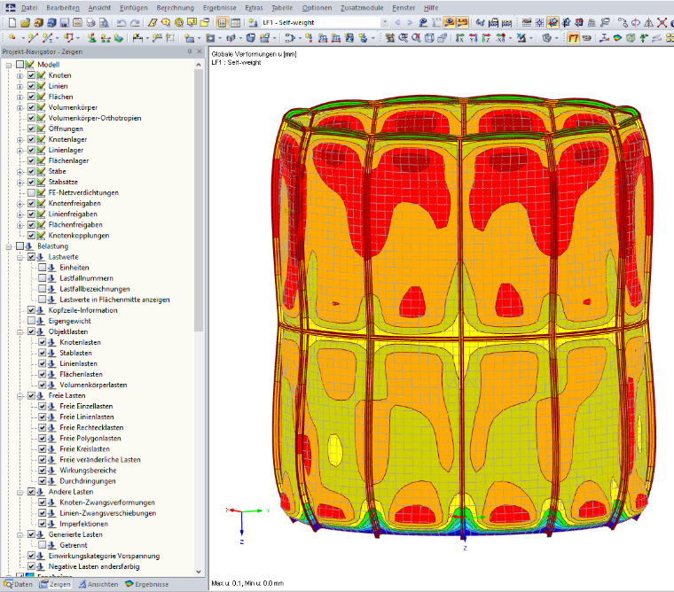674x592 pixels.
Task: Create a new model file icon
Action: tap(12, 23)
